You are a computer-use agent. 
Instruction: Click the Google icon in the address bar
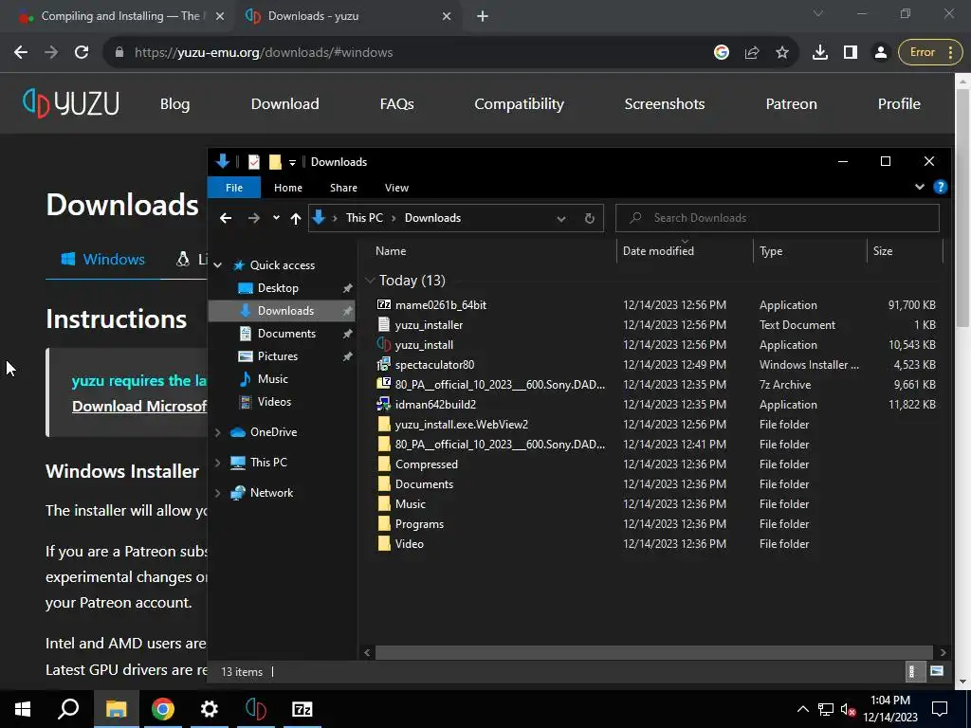721,53
